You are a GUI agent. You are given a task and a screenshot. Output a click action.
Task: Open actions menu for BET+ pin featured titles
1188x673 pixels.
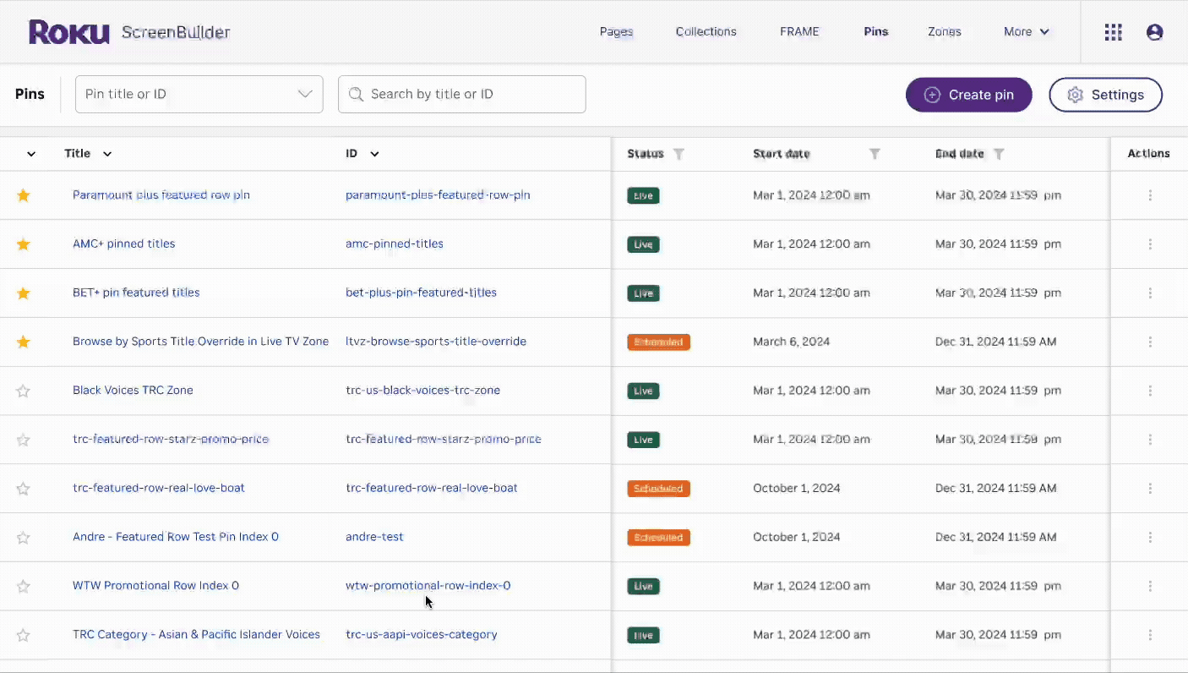(x=1150, y=293)
